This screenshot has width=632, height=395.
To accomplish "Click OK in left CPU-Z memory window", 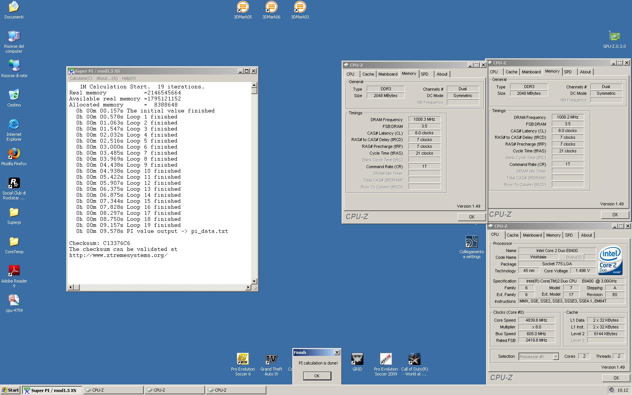I will 472,217.
